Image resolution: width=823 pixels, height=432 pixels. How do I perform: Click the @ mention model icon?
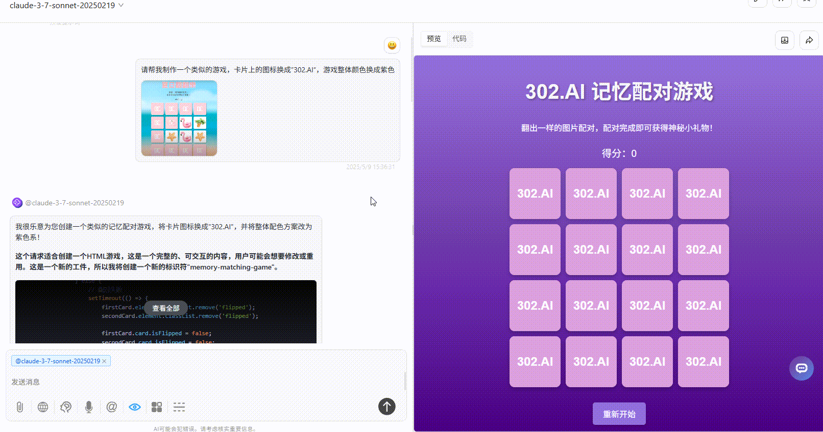click(x=112, y=407)
